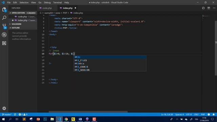Open the File menu

pos(9,2)
